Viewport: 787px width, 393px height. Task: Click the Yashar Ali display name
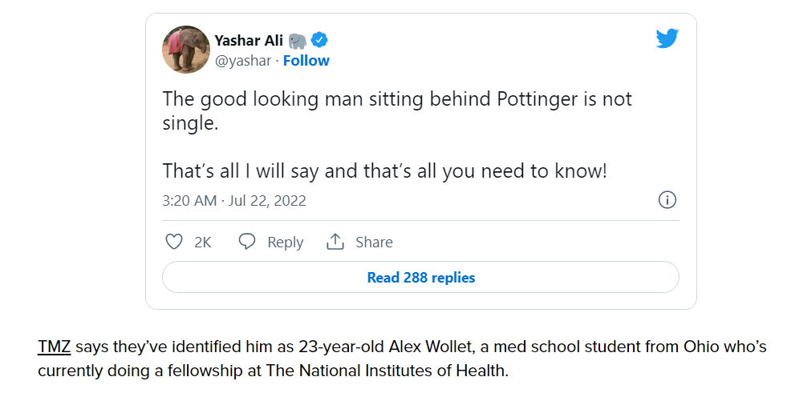click(249, 40)
